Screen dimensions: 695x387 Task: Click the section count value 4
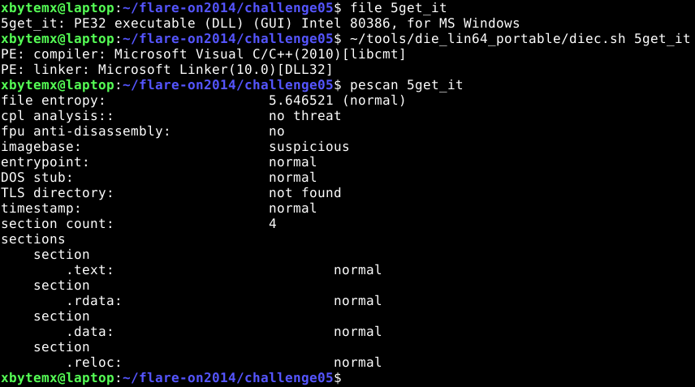pyautogui.click(x=273, y=224)
